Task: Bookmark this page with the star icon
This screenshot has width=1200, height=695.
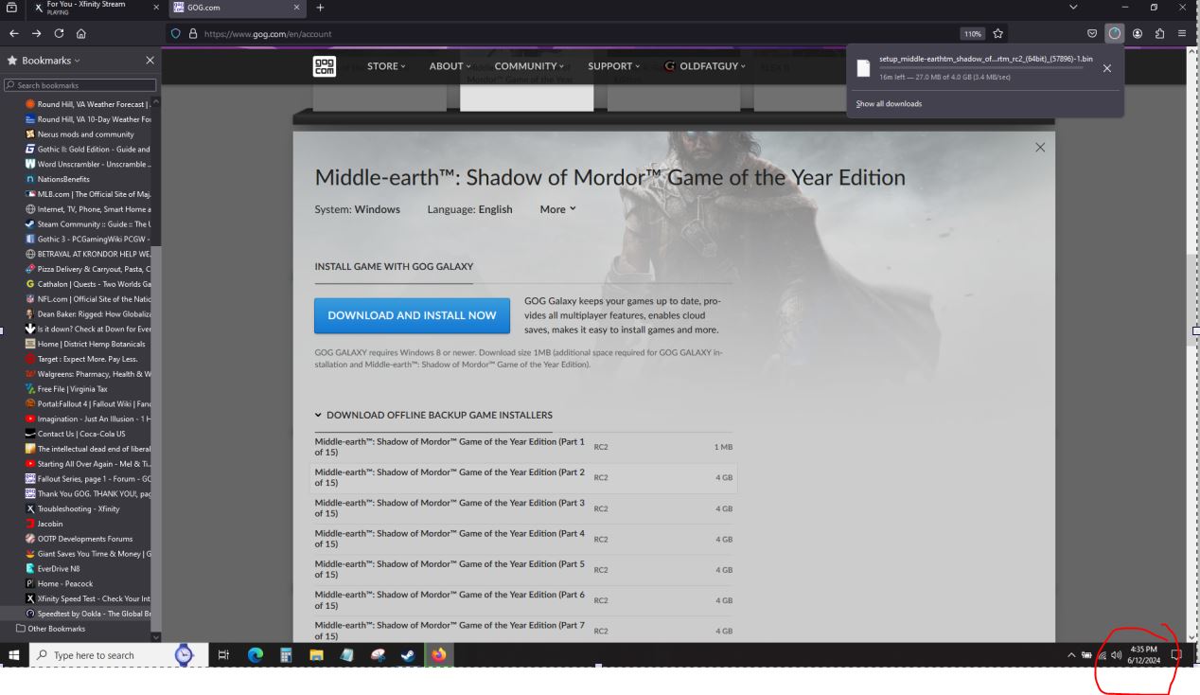Action: 998,34
